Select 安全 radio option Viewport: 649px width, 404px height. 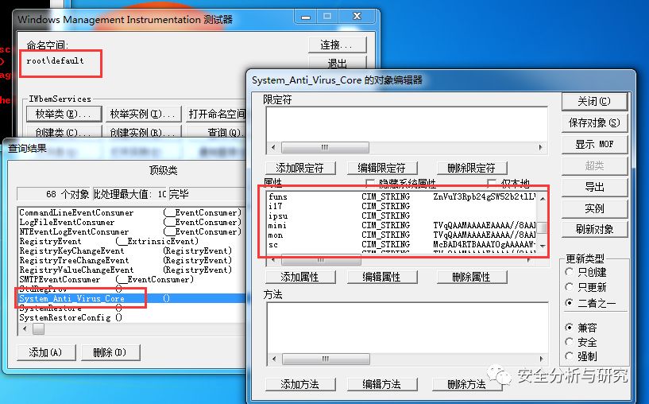[x=570, y=342]
